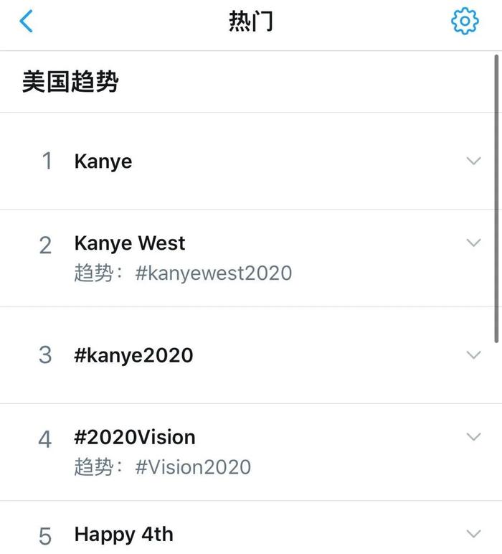The height and width of the screenshot is (554, 502).
Task: Expand options chevron for Kanye trend
Action: 474,161
